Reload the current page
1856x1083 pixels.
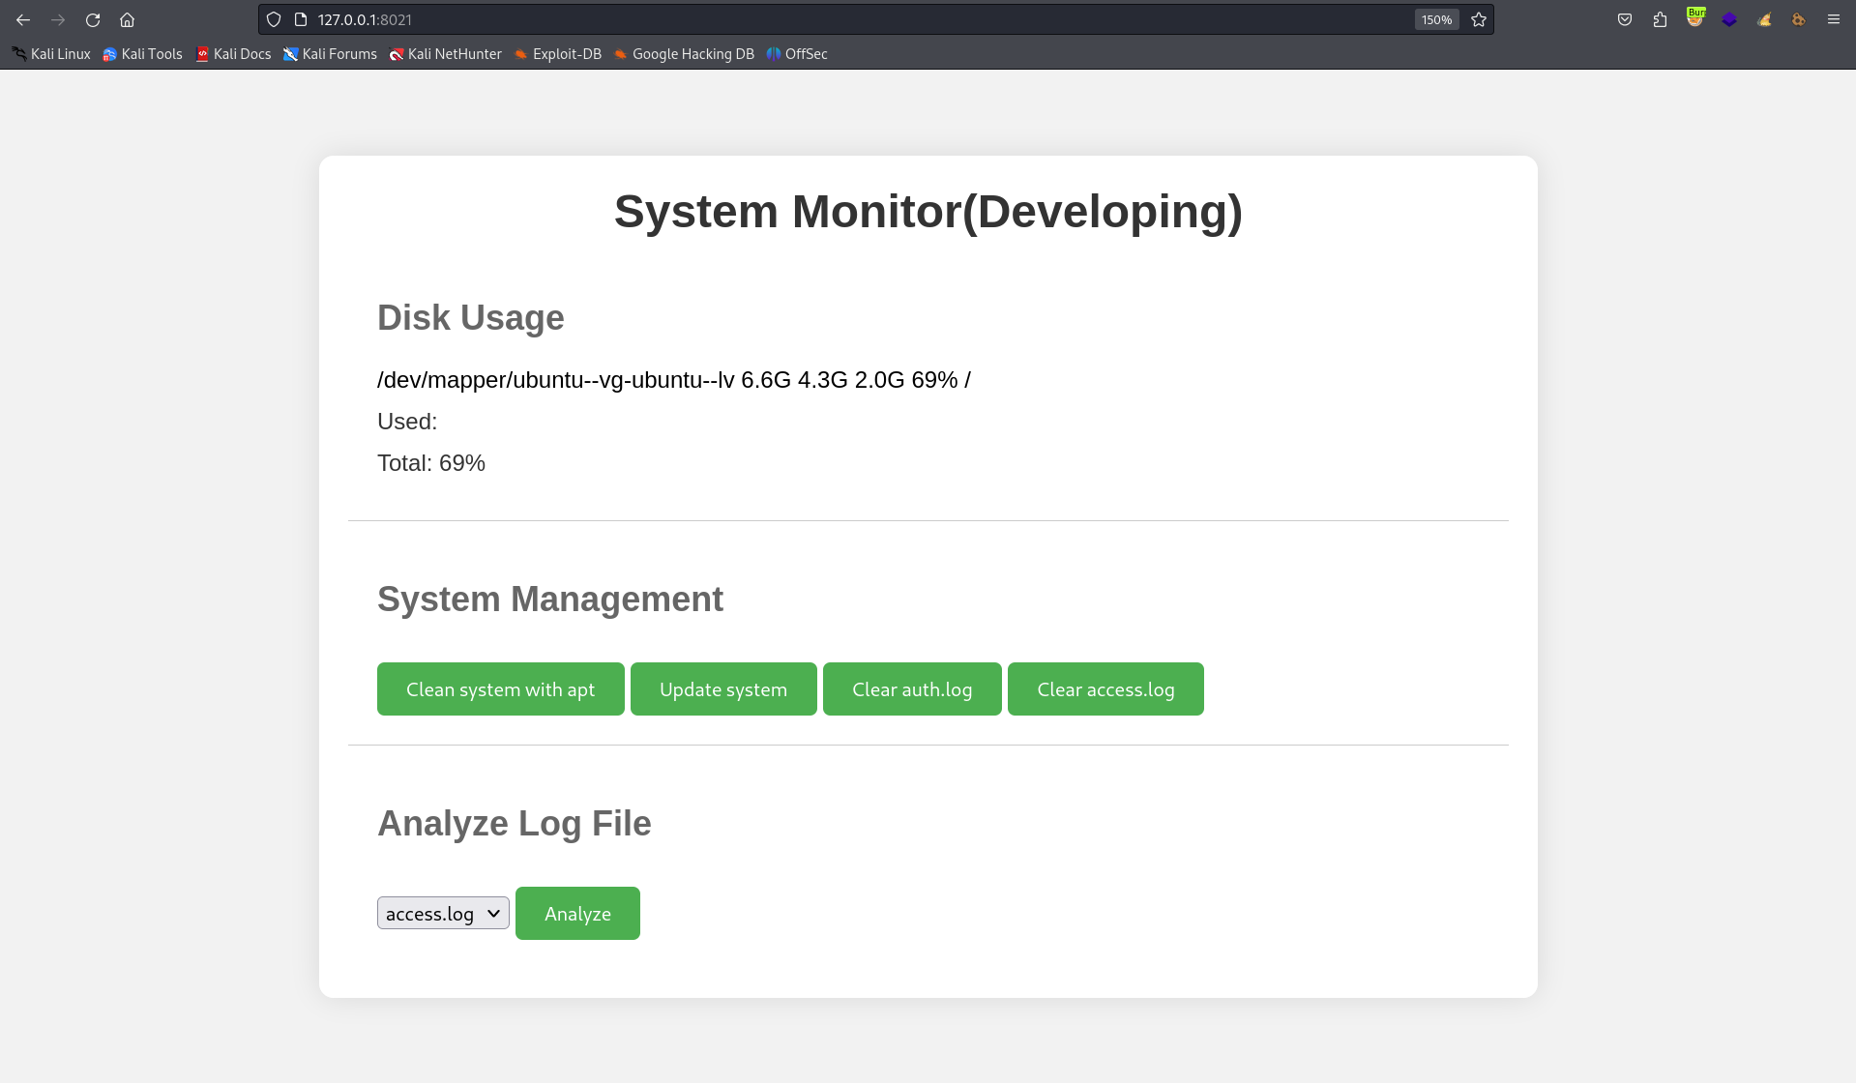[x=93, y=19]
